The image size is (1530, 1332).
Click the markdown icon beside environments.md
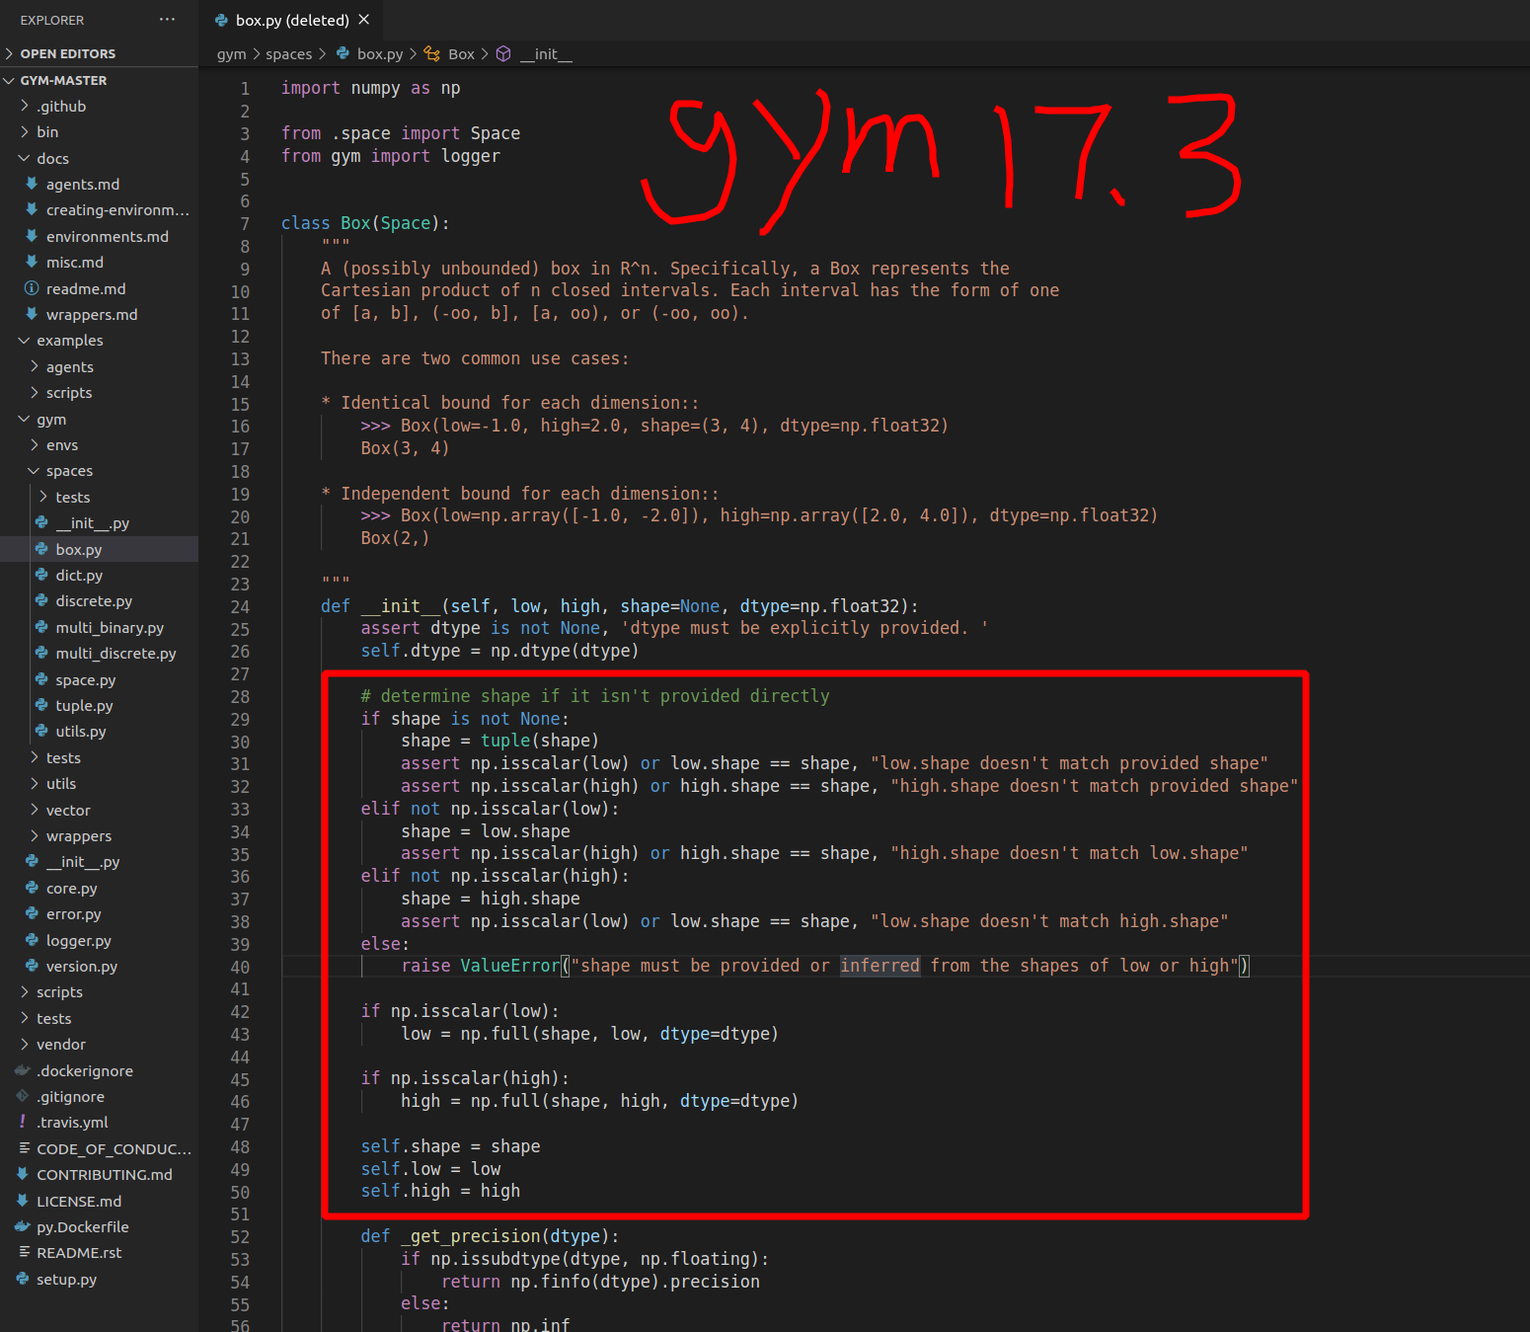pos(32,236)
